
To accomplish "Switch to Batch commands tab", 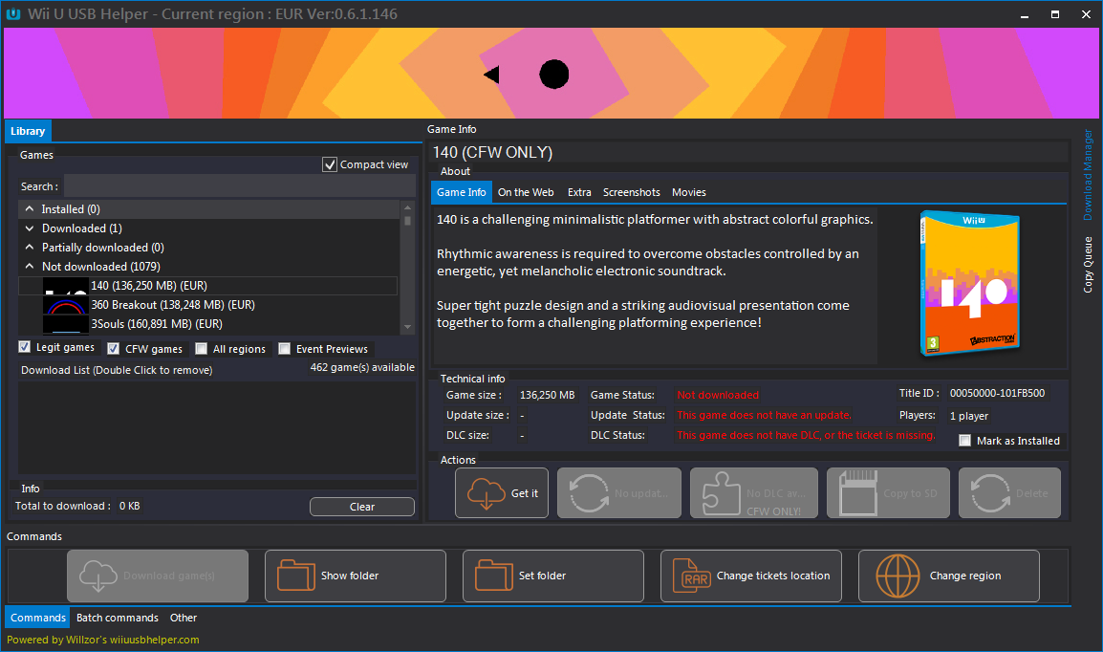I will pyautogui.click(x=118, y=618).
